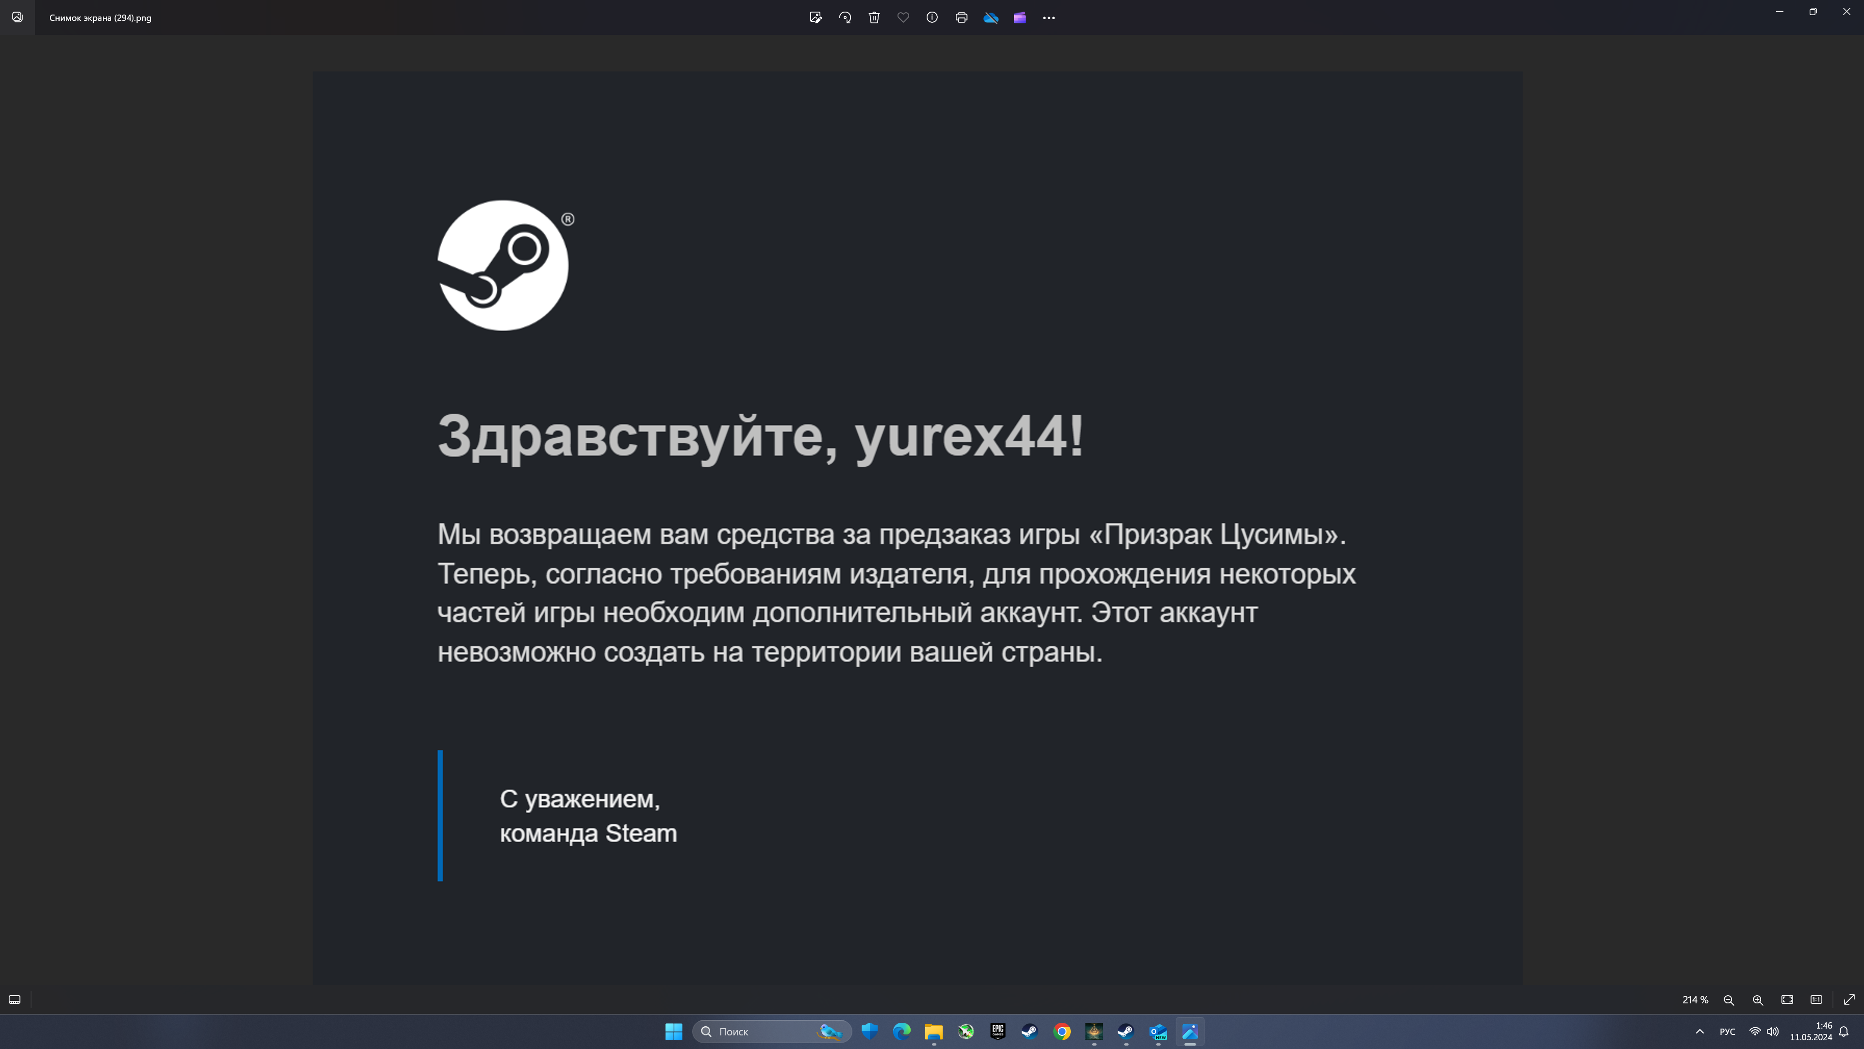
Task: Rotate the image with the rotate icon
Action: (845, 17)
